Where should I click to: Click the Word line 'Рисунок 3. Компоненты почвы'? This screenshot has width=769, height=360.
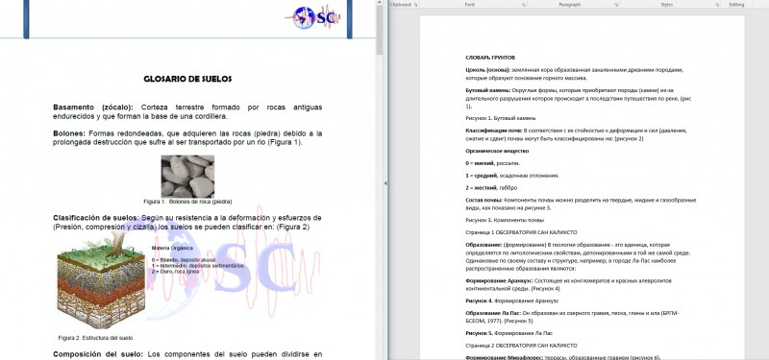click(x=505, y=221)
